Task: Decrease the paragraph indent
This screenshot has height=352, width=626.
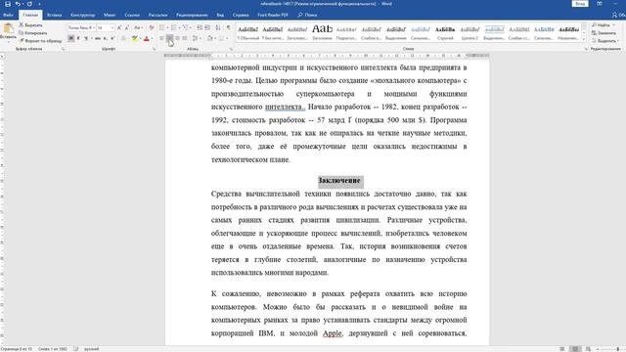Action: [x=200, y=27]
